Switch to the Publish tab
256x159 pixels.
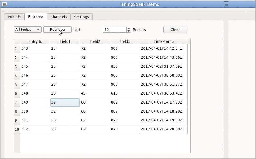[14, 17]
